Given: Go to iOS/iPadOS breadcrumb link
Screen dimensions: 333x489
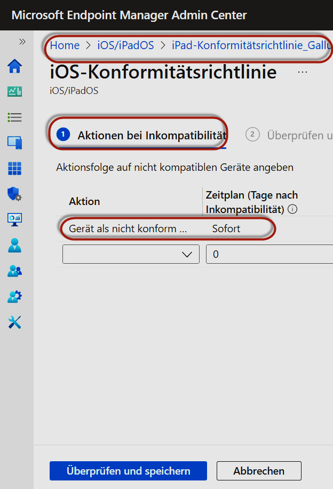Looking at the screenshot, I should tap(125, 45).
